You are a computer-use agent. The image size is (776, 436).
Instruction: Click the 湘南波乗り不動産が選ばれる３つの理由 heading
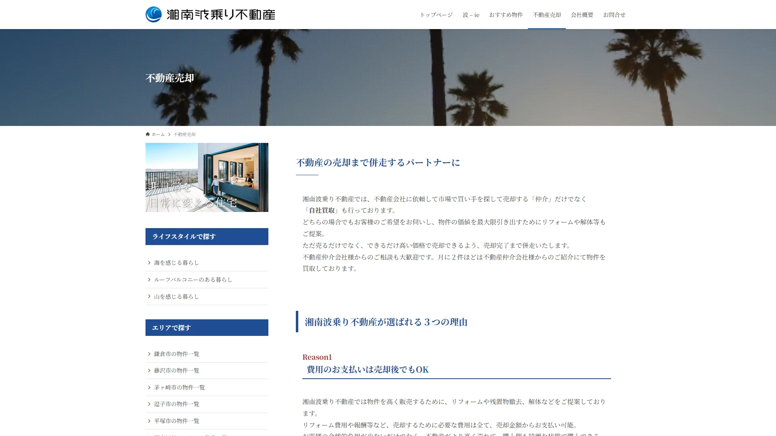[386, 322]
